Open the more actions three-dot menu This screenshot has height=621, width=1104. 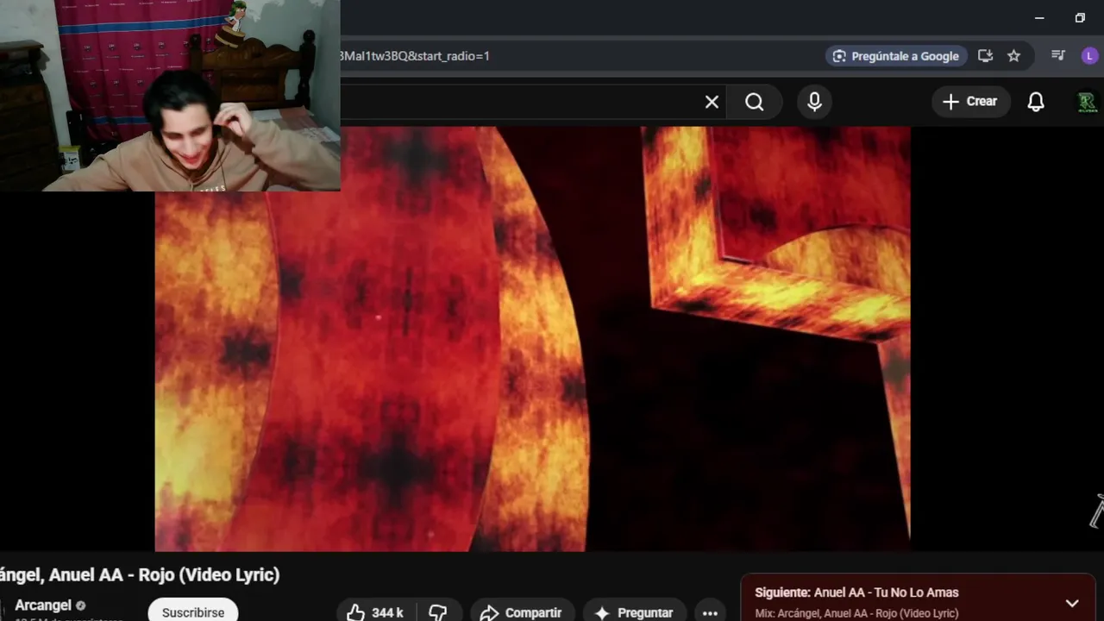710,612
